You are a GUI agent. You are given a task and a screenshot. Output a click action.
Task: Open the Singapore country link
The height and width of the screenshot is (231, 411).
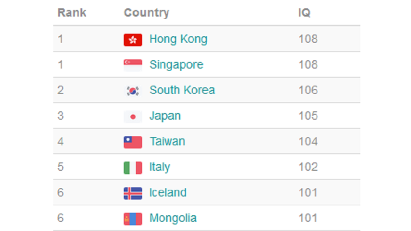[x=176, y=65]
